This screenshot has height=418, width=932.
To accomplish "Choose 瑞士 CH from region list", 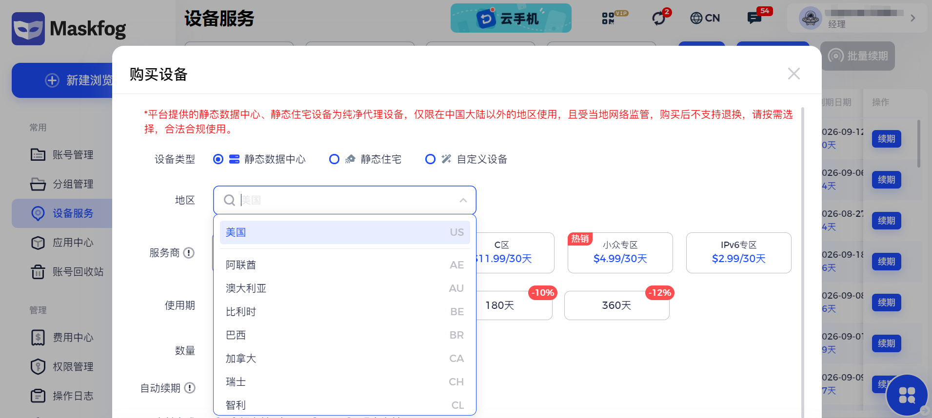I will tap(345, 382).
